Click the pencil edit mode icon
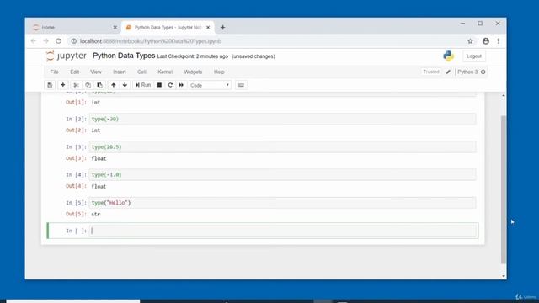The height and width of the screenshot is (303, 539). (x=448, y=72)
